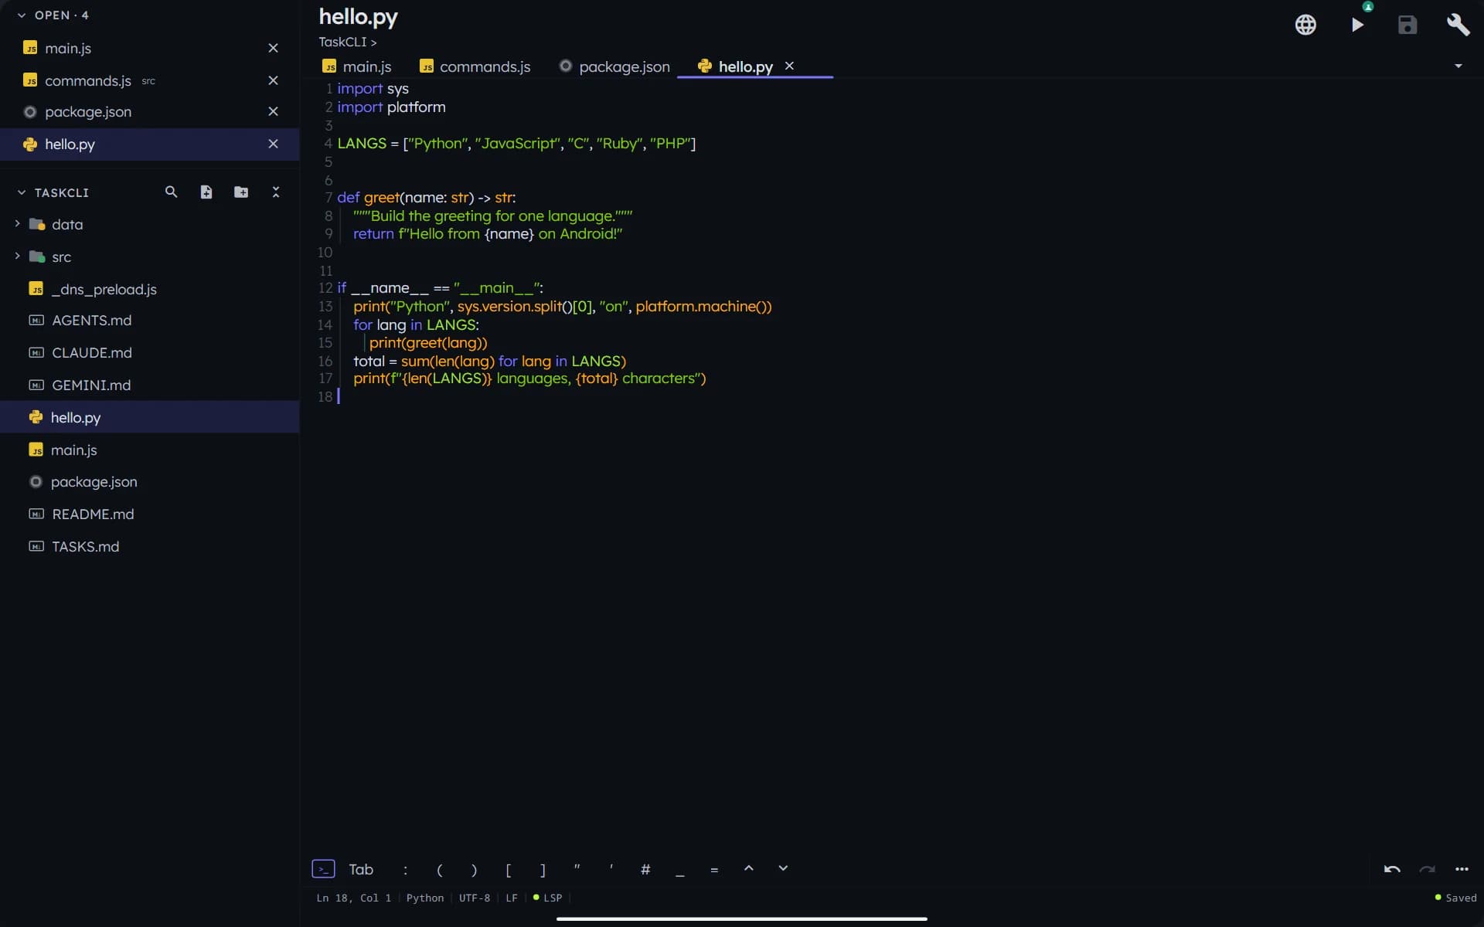Image resolution: width=1484 pixels, height=927 pixels.
Task: Open CLAUDE.md in the file tree
Action: pos(149,352)
